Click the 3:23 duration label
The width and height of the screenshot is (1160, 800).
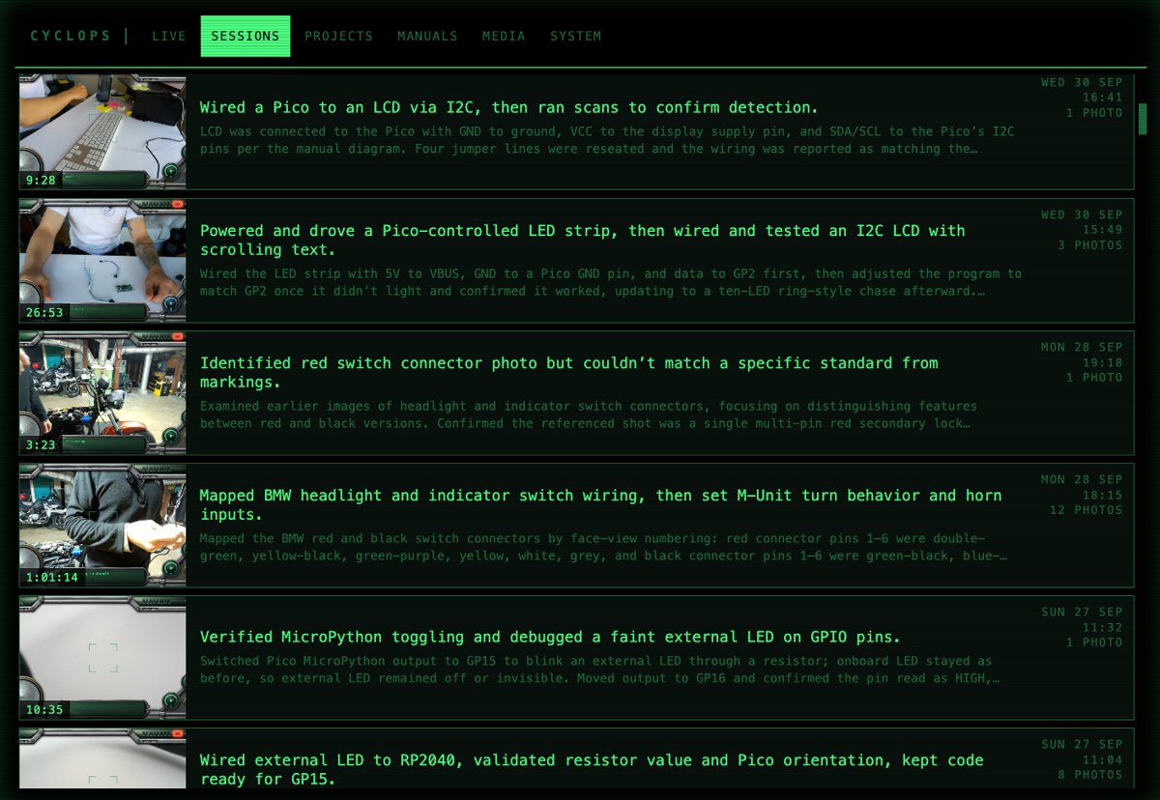tap(41, 445)
